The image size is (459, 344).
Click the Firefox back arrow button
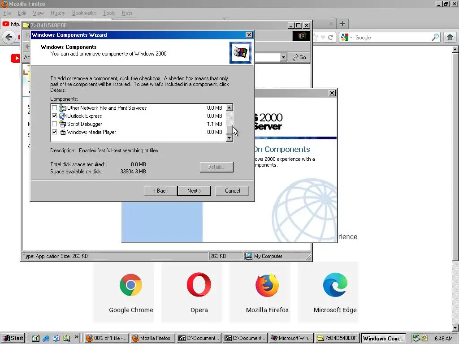point(9,38)
